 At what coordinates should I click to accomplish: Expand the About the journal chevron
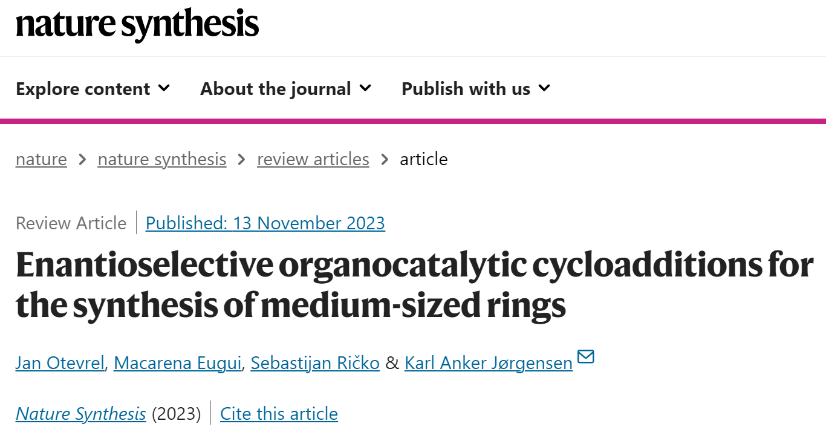(x=365, y=88)
